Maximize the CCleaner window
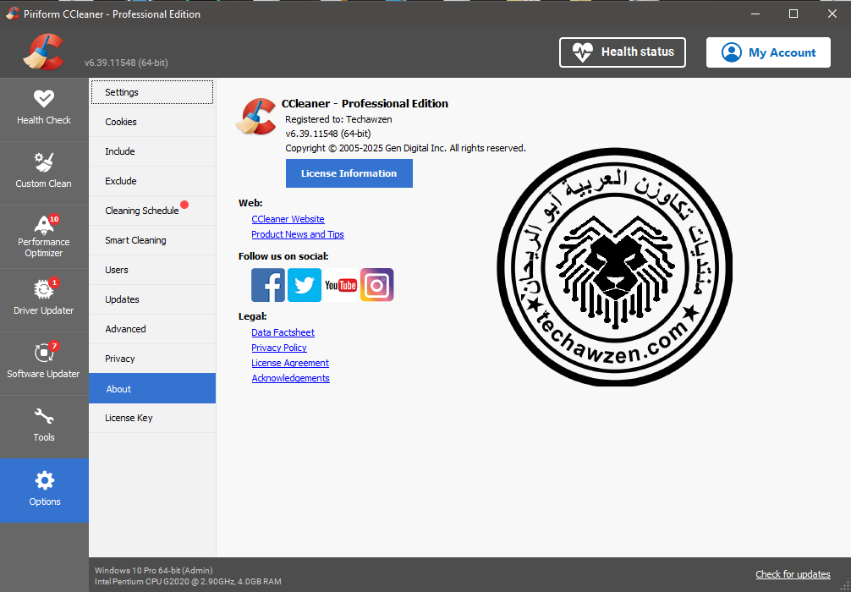851x592 pixels. click(x=793, y=14)
